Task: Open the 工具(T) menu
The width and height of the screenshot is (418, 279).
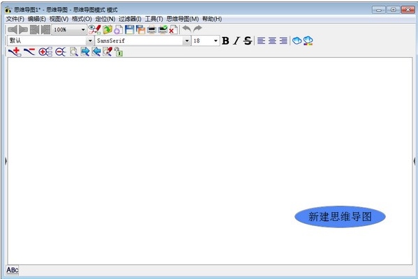Action: (x=154, y=19)
